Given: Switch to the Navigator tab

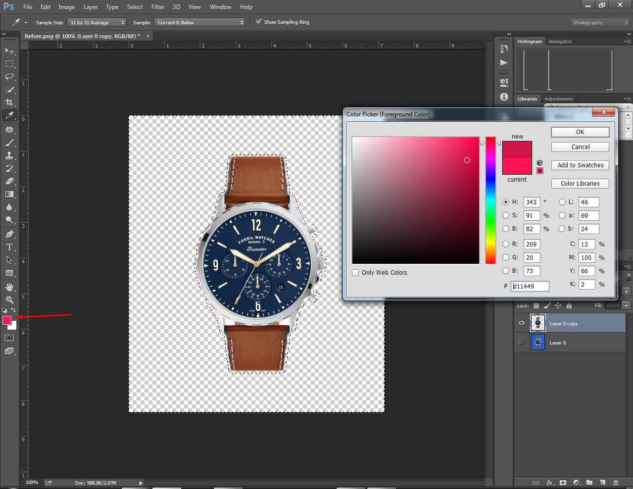Looking at the screenshot, I should click(560, 42).
